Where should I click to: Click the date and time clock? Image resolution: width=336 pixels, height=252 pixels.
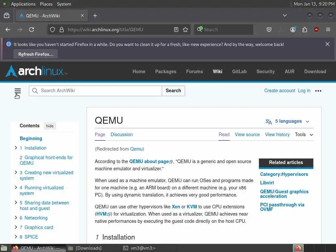tap(314, 4)
